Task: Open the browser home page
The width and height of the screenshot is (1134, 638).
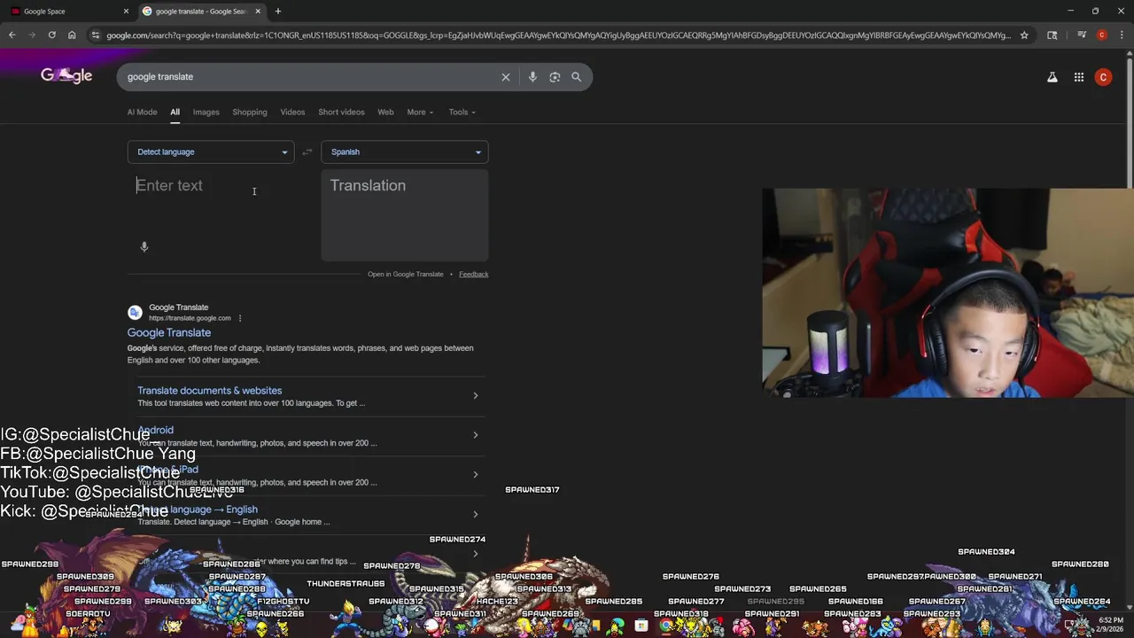Action: pyautogui.click(x=72, y=35)
